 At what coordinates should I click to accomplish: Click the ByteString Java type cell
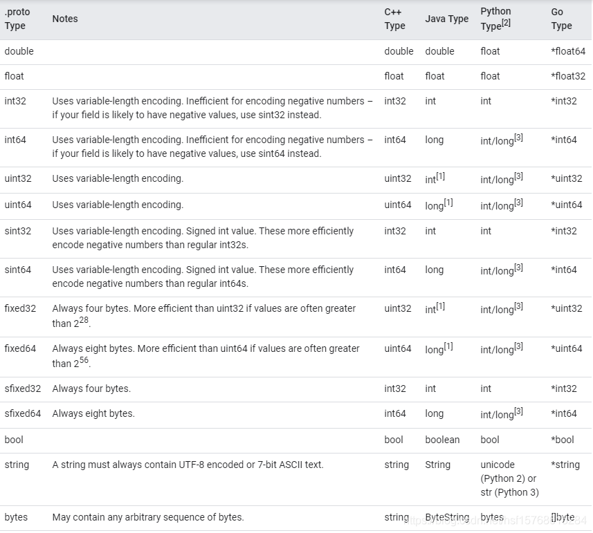pyautogui.click(x=447, y=517)
